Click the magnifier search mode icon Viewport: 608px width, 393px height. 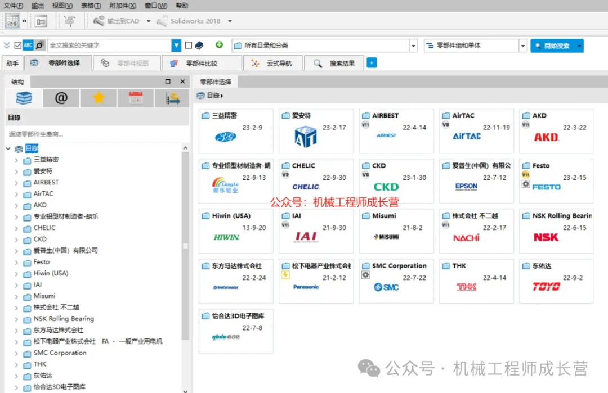pyautogui.click(x=39, y=46)
